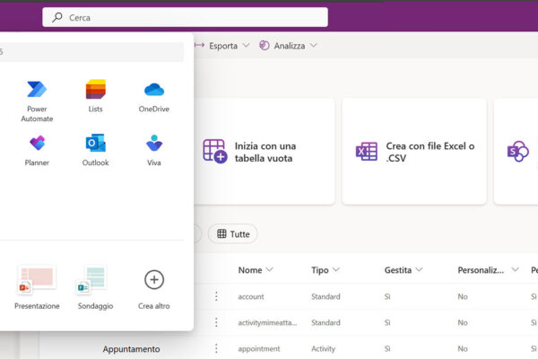Click Standard type in account row
This screenshot has height=359, width=538.
point(325,296)
